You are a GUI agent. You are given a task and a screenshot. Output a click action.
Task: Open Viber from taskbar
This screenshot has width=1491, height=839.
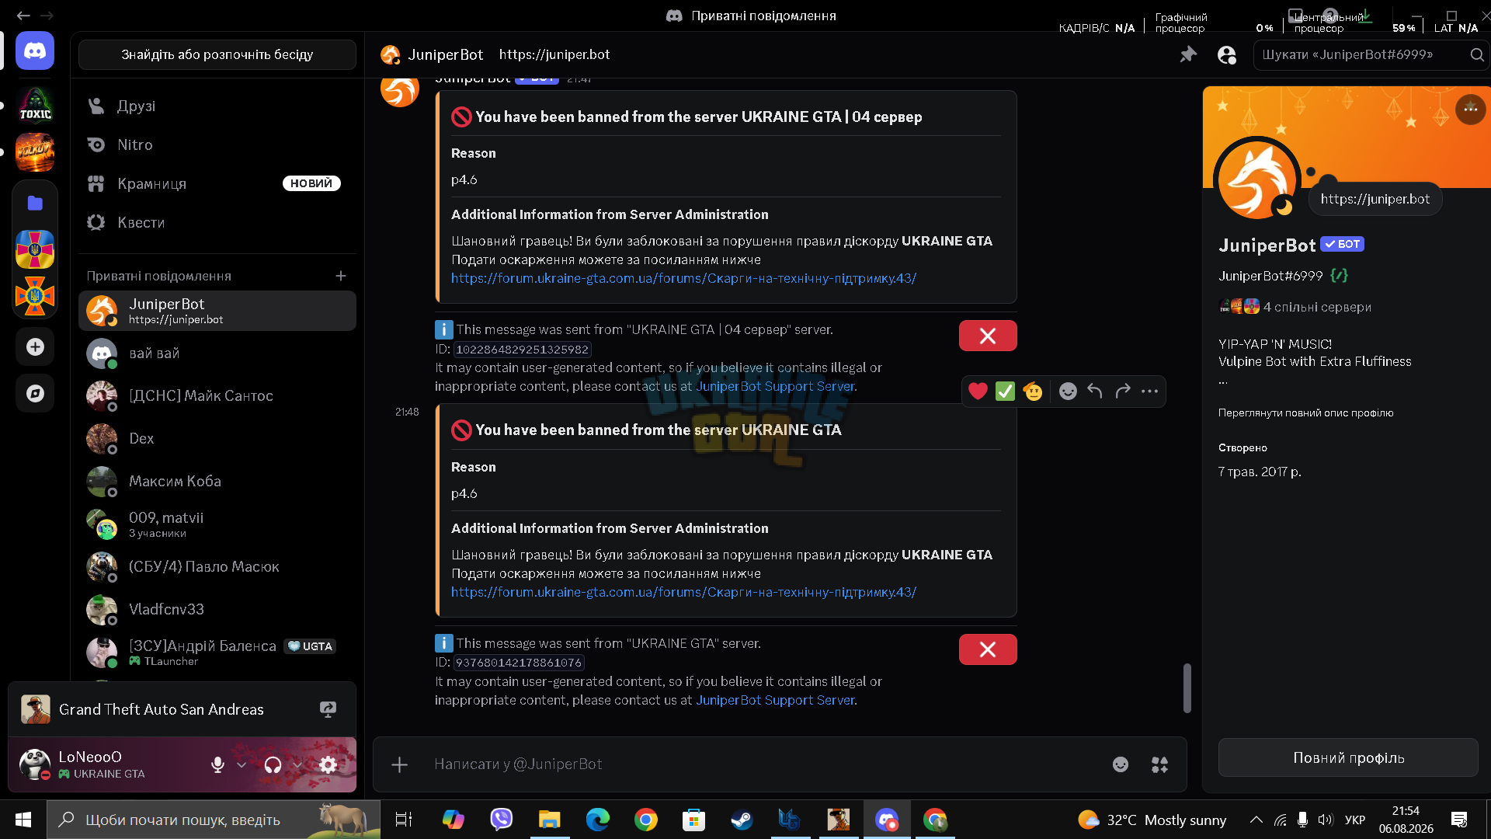(501, 820)
